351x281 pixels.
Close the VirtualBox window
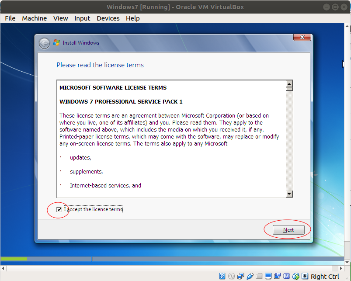click(344, 7)
